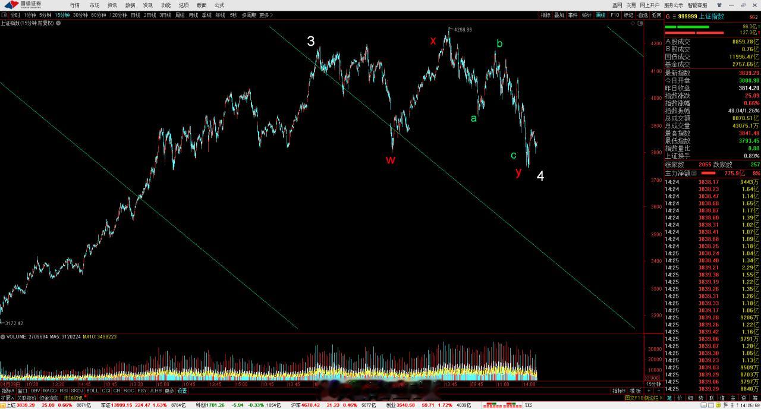Image resolution: width=761 pixels, height=409 pixels.
Task: Click the 图文F10 button
Action: point(634,398)
